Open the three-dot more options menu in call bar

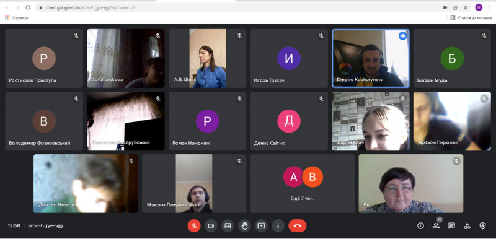click(x=278, y=226)
